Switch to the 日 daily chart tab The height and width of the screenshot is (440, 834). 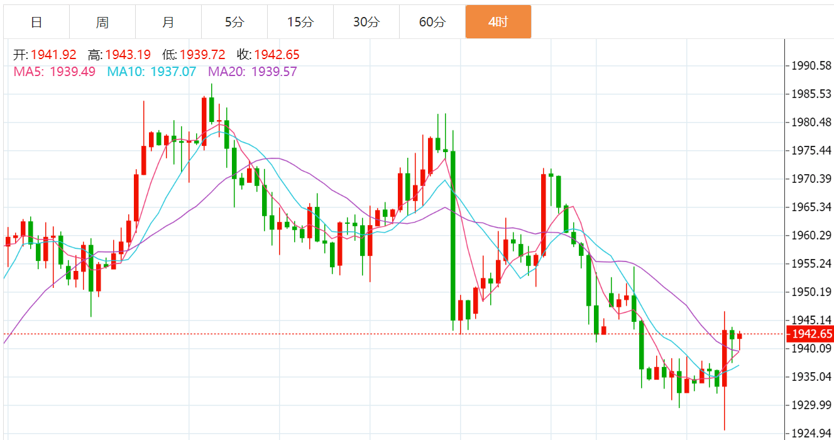(x=36, y=22)
